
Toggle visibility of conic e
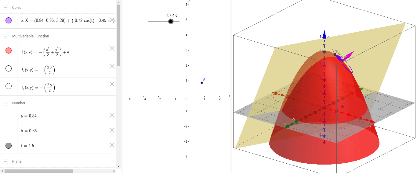pos(9,20)
